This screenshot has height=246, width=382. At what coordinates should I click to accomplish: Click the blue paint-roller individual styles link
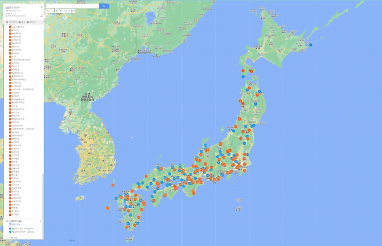15,225
